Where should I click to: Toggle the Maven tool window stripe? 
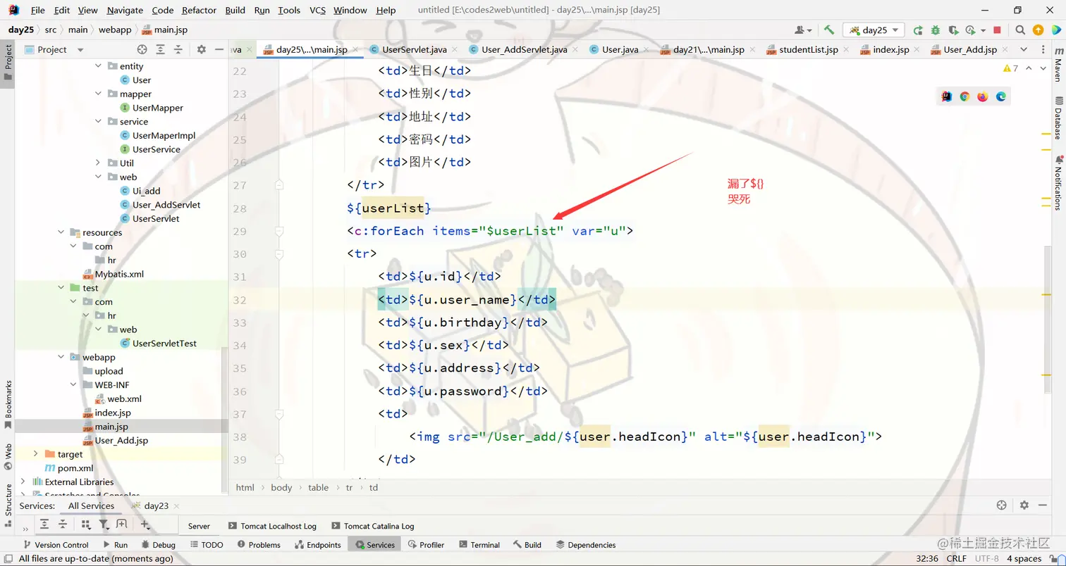(x=1058, y=65)
